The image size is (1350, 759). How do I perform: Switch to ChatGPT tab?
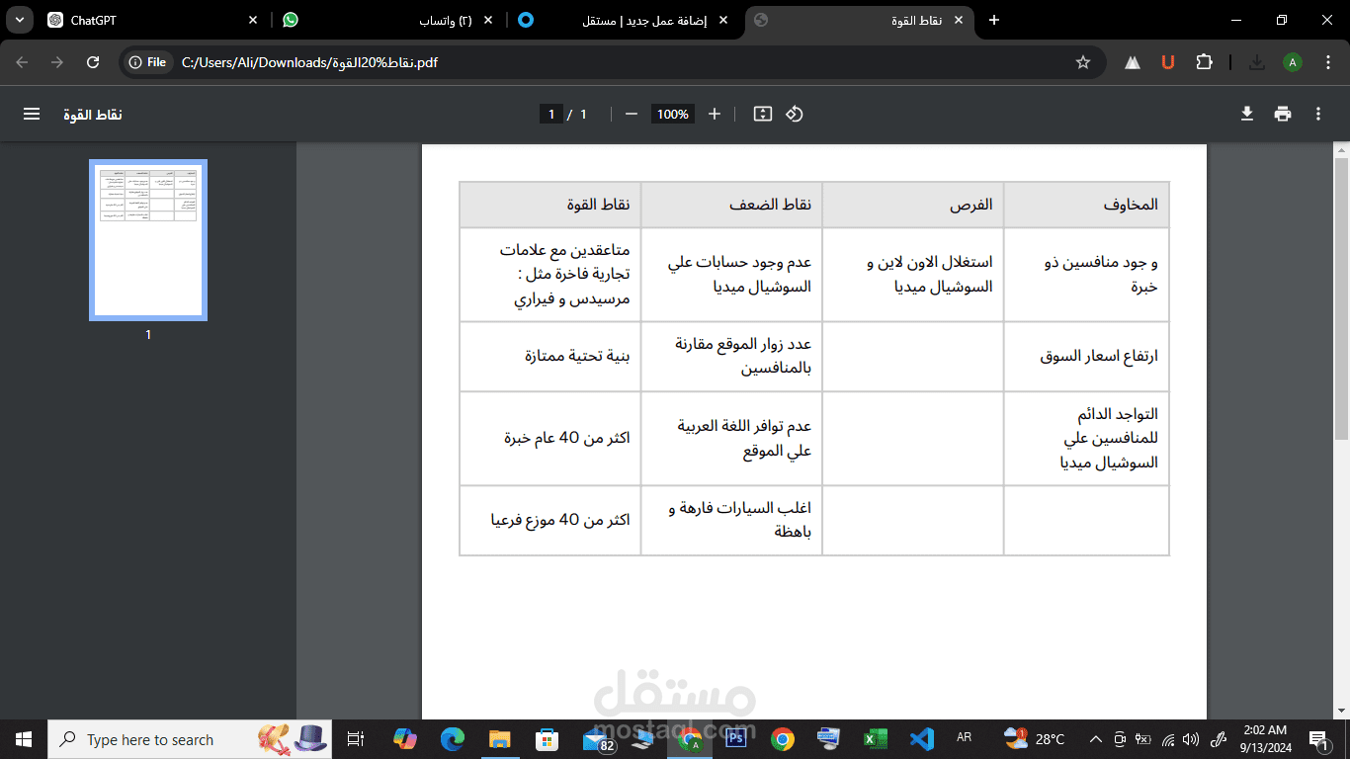coord(153,20)
